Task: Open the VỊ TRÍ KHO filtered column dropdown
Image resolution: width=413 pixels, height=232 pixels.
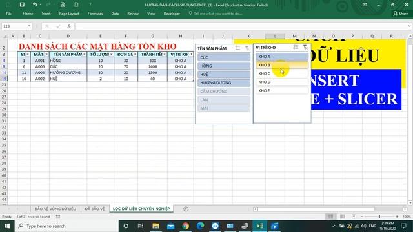Action: (x=191, y=54)
